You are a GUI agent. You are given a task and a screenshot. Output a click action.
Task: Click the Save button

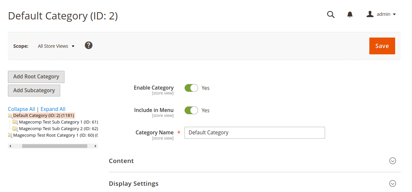[382, 46]
